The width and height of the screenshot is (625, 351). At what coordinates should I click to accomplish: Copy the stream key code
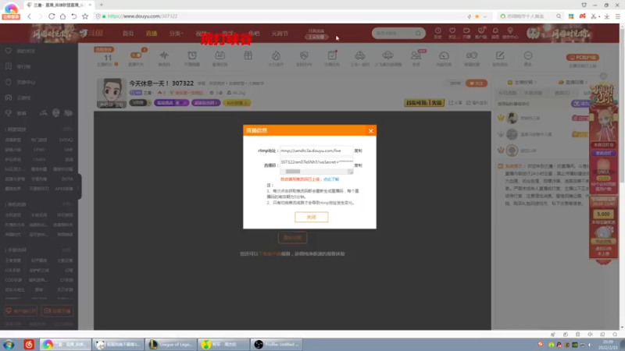click(x=359, y=165)
